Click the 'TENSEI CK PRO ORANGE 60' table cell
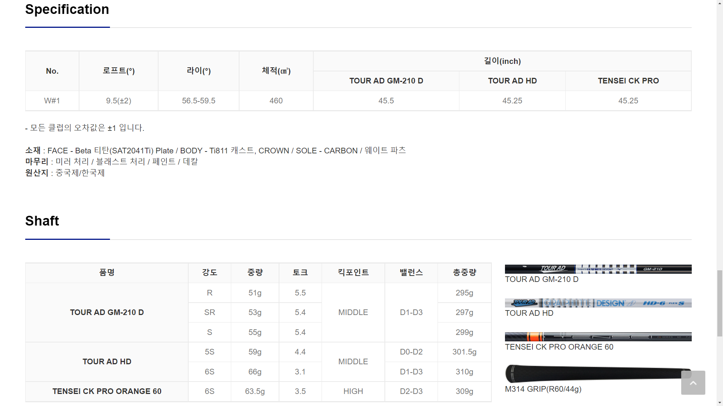The width and height of the screenshot is (723, 406). [107, 391]
